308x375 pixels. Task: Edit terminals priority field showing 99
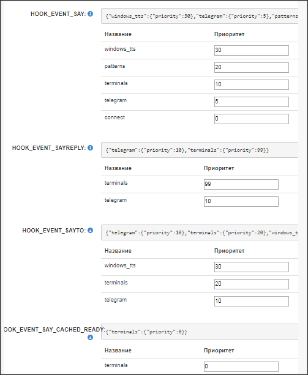[241, 184]
